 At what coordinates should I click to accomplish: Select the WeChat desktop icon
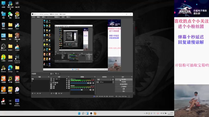tap(10, 15)
